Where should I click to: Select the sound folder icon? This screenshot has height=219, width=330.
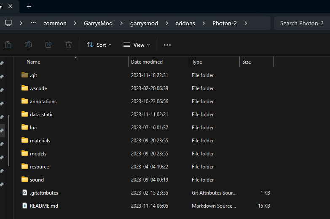point(25,179)
